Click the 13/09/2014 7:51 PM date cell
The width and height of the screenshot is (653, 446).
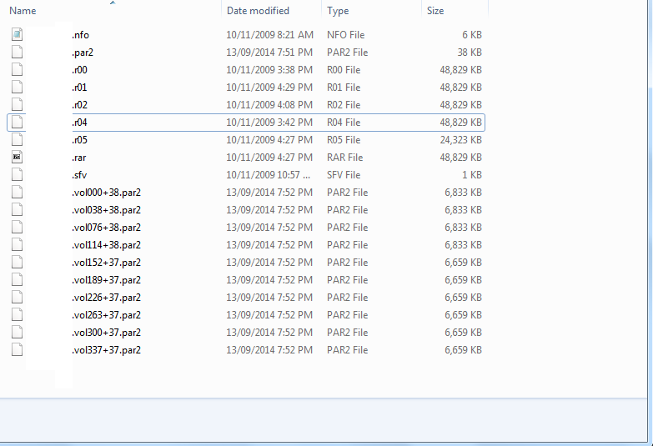pos(269,53)
